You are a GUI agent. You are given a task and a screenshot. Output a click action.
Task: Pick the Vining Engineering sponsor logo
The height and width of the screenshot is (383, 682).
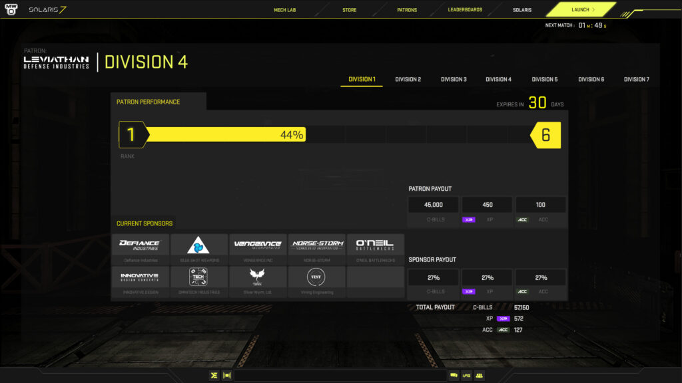coord(316,277)
